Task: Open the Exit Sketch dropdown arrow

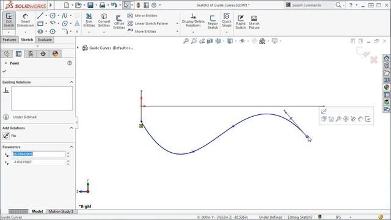Action: click(x=9, y=32)
